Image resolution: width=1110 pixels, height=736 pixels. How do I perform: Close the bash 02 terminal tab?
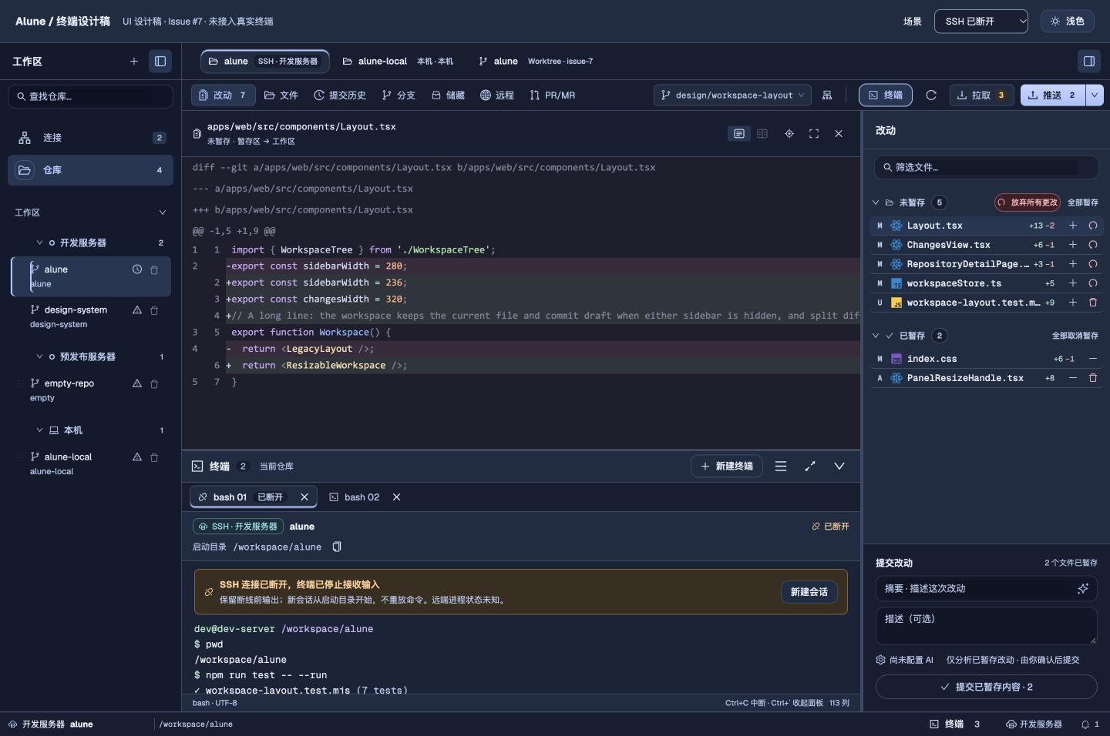pos(397,497)
